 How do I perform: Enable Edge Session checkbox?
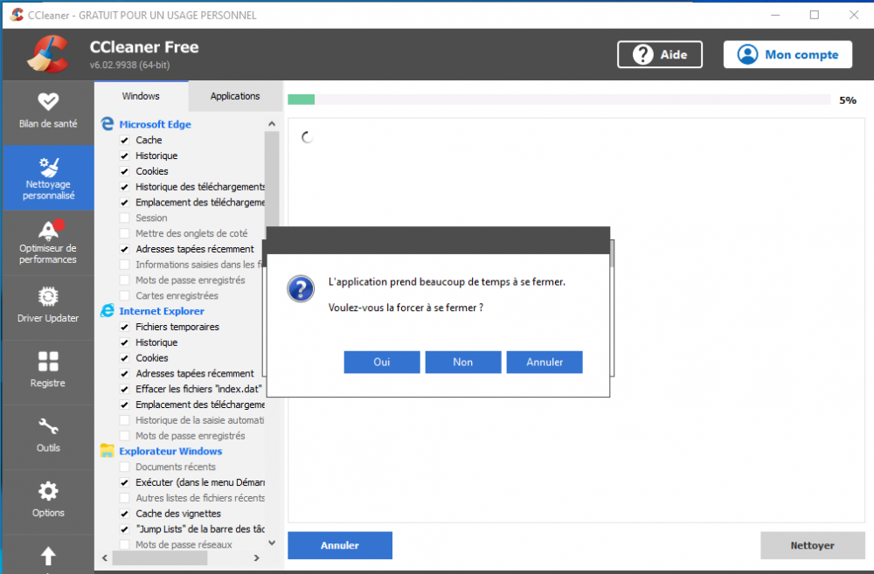(124, 218)
